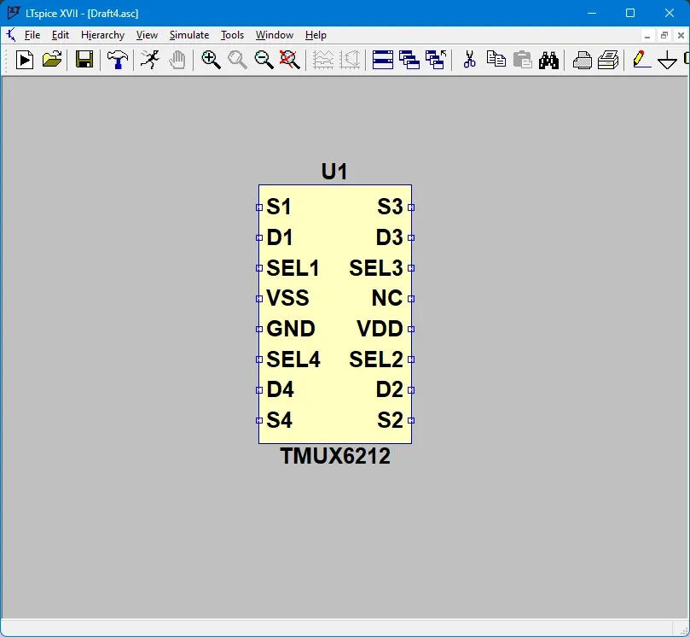Open the Hierarchy menu
This screenshot has width=690, height=637.
102,35
